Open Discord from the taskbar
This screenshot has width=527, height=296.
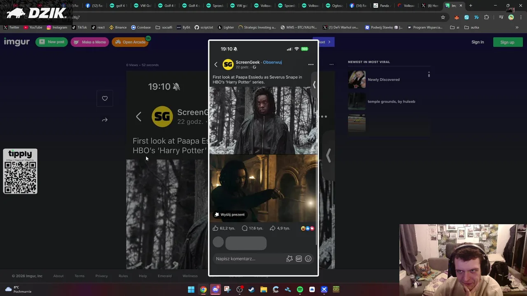(215, 289)
